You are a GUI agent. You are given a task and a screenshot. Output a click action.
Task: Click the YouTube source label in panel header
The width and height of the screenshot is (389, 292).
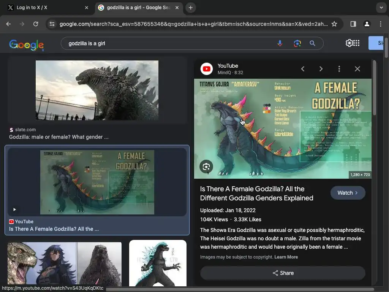click(x=228, y=66)
